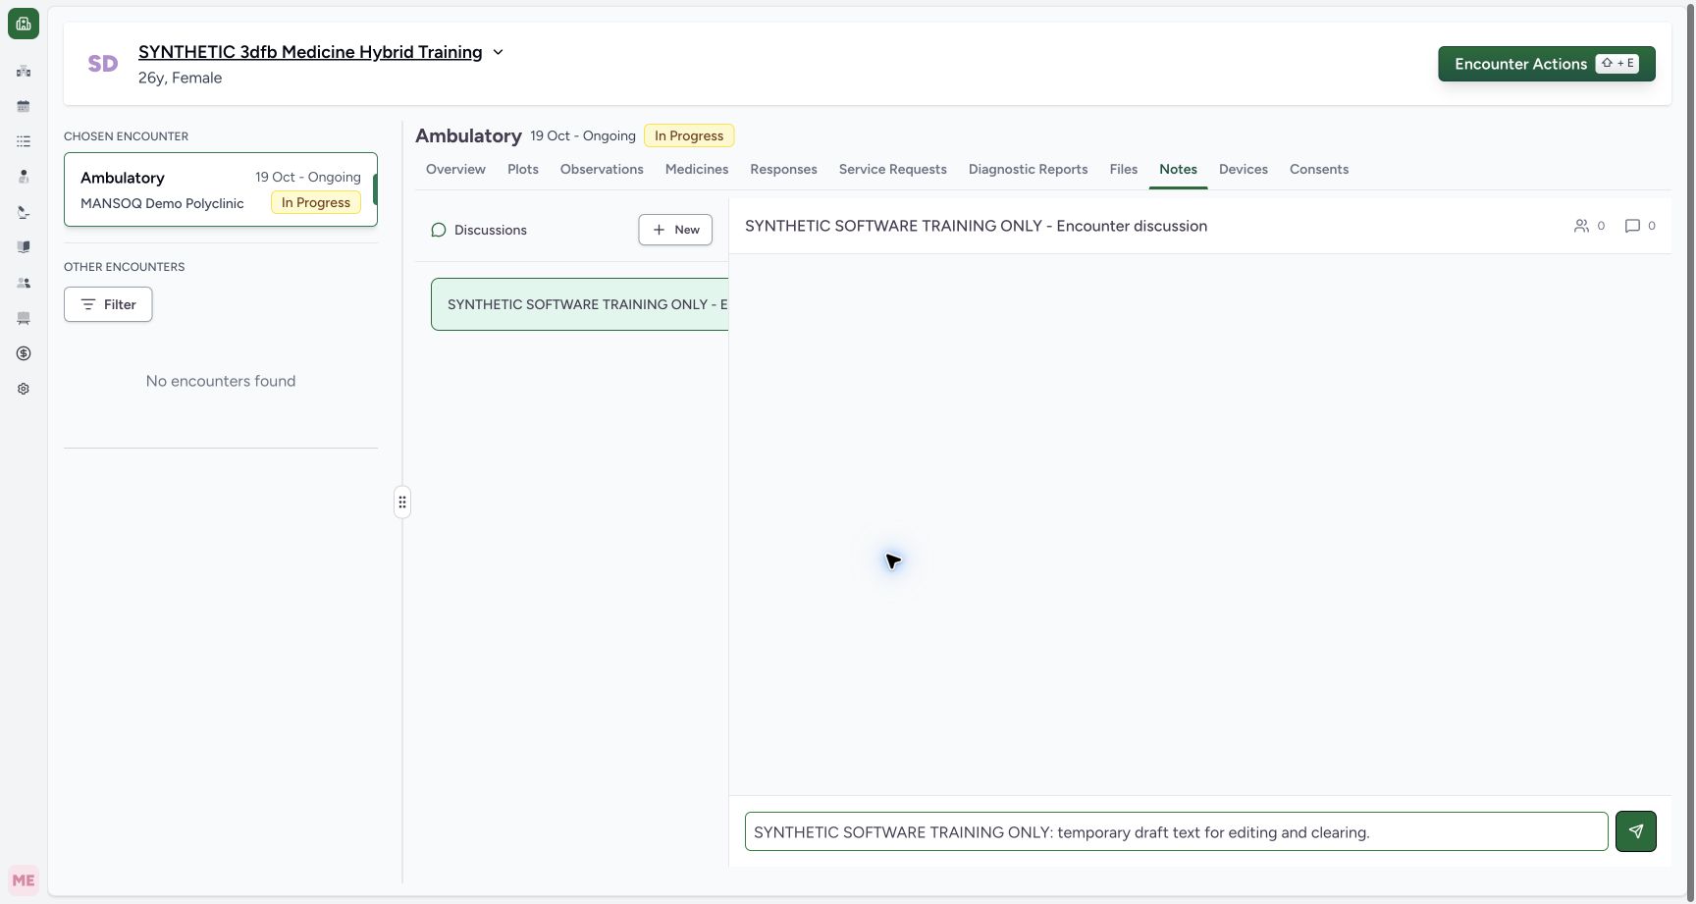This screenshot has height=904, width=1696.
Task: Switch to the Consents tab
Action: 1319,169
